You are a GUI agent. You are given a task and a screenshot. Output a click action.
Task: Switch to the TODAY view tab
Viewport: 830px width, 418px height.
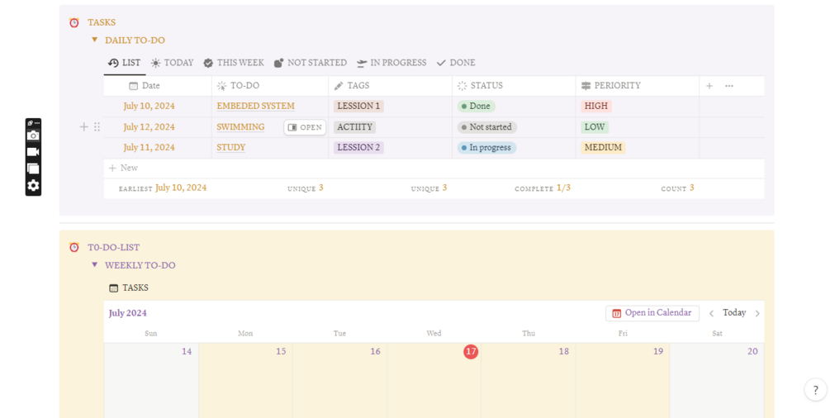[172, 63]
